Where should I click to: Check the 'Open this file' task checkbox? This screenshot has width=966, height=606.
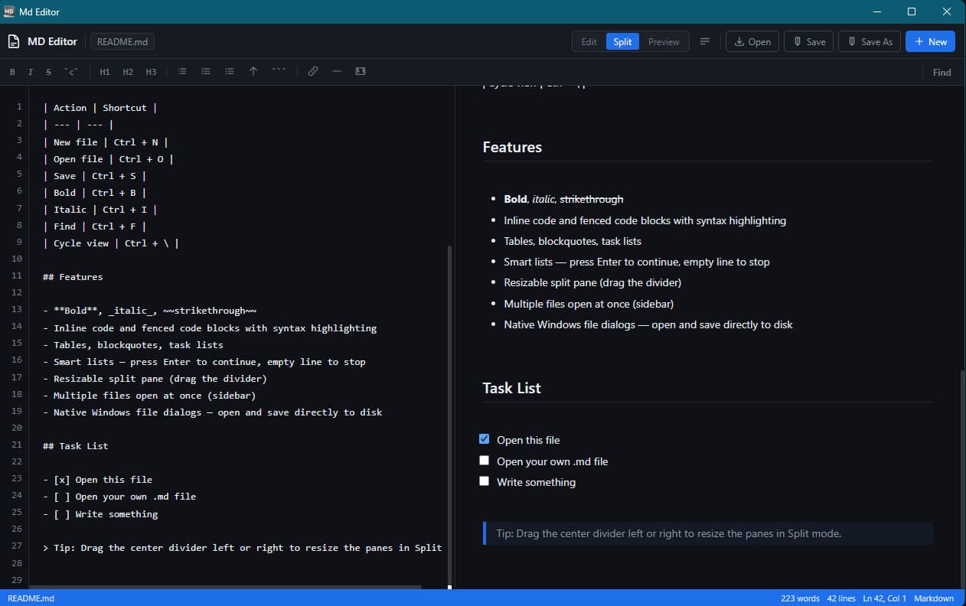[484, 439]
